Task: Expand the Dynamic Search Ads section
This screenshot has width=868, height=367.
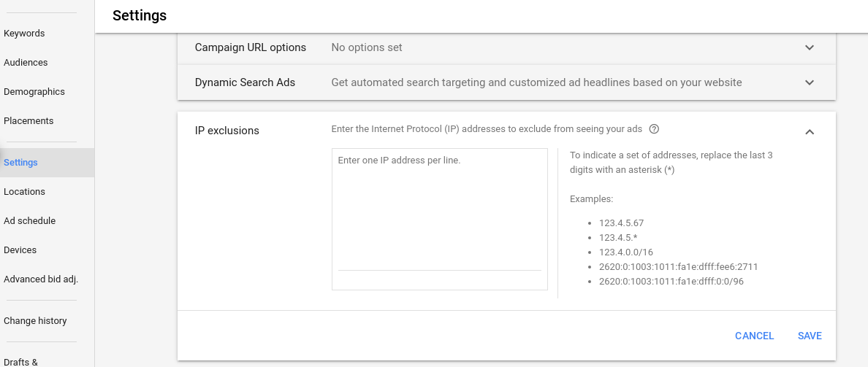Action: point(809,82)
